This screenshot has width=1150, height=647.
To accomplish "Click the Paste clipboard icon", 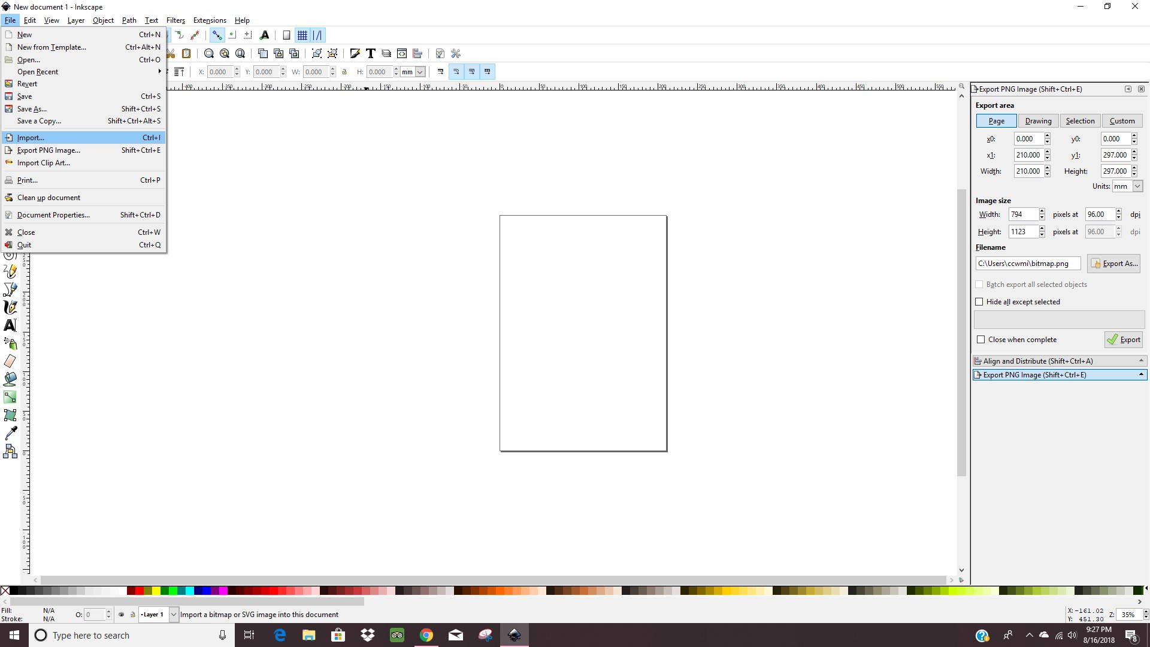I will coord(186,53).
